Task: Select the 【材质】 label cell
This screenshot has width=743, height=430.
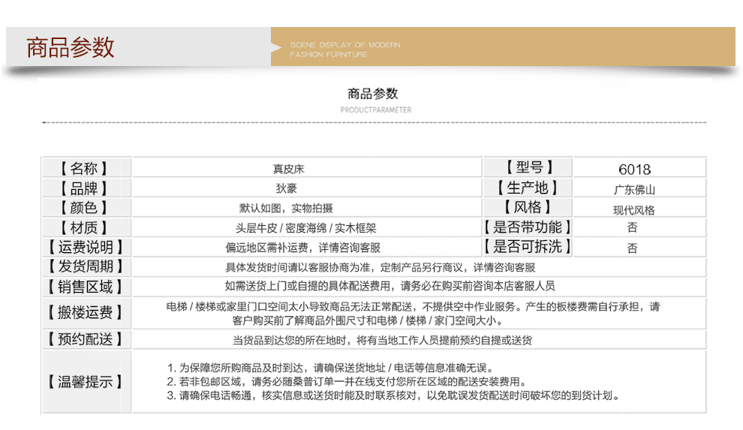Action: (86, 228)
